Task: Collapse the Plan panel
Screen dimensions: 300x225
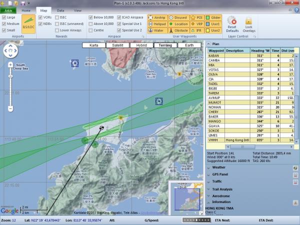Action: 208,43
